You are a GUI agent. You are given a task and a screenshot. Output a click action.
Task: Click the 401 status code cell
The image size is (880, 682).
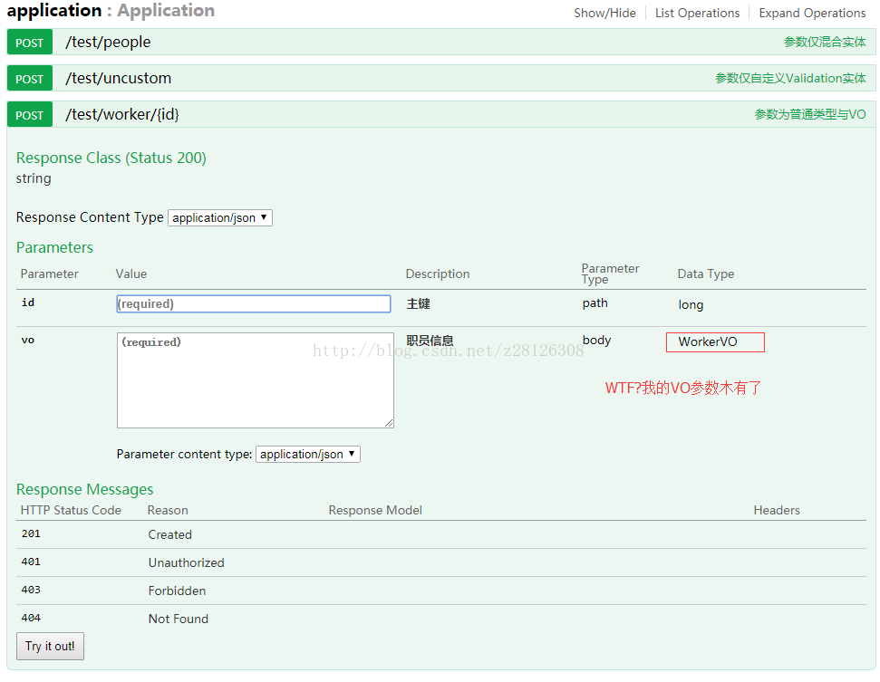click(31, 562)
